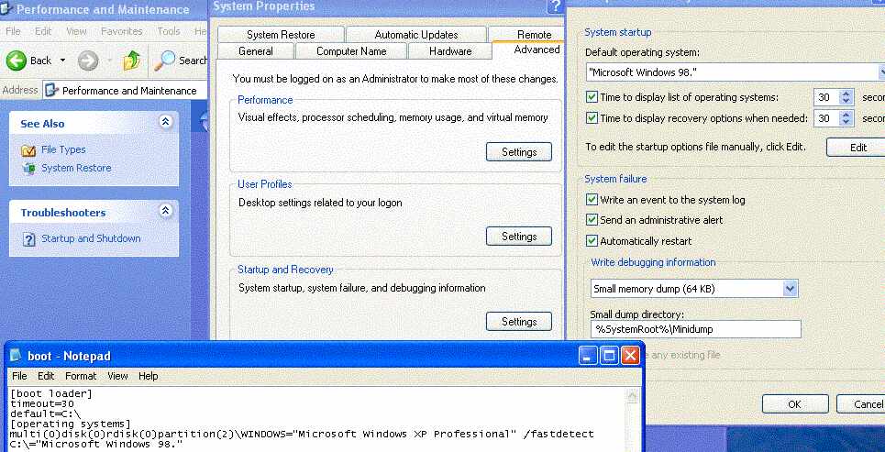The image size is (885, 452).
Task: Switch to the General tab
Action: tap(256, 50)
